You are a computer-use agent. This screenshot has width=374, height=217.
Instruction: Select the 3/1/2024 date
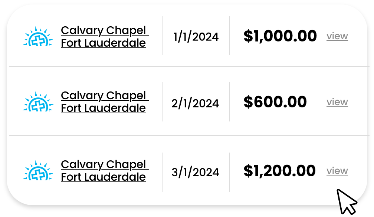tap(195, 172)
